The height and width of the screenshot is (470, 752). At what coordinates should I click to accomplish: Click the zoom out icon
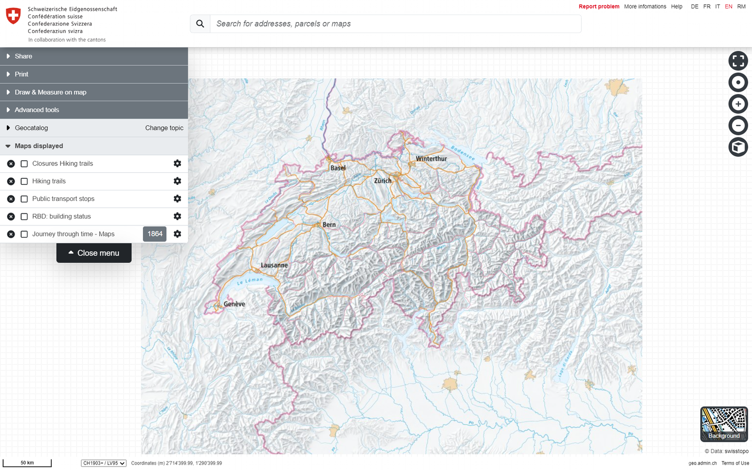(738, 125)
